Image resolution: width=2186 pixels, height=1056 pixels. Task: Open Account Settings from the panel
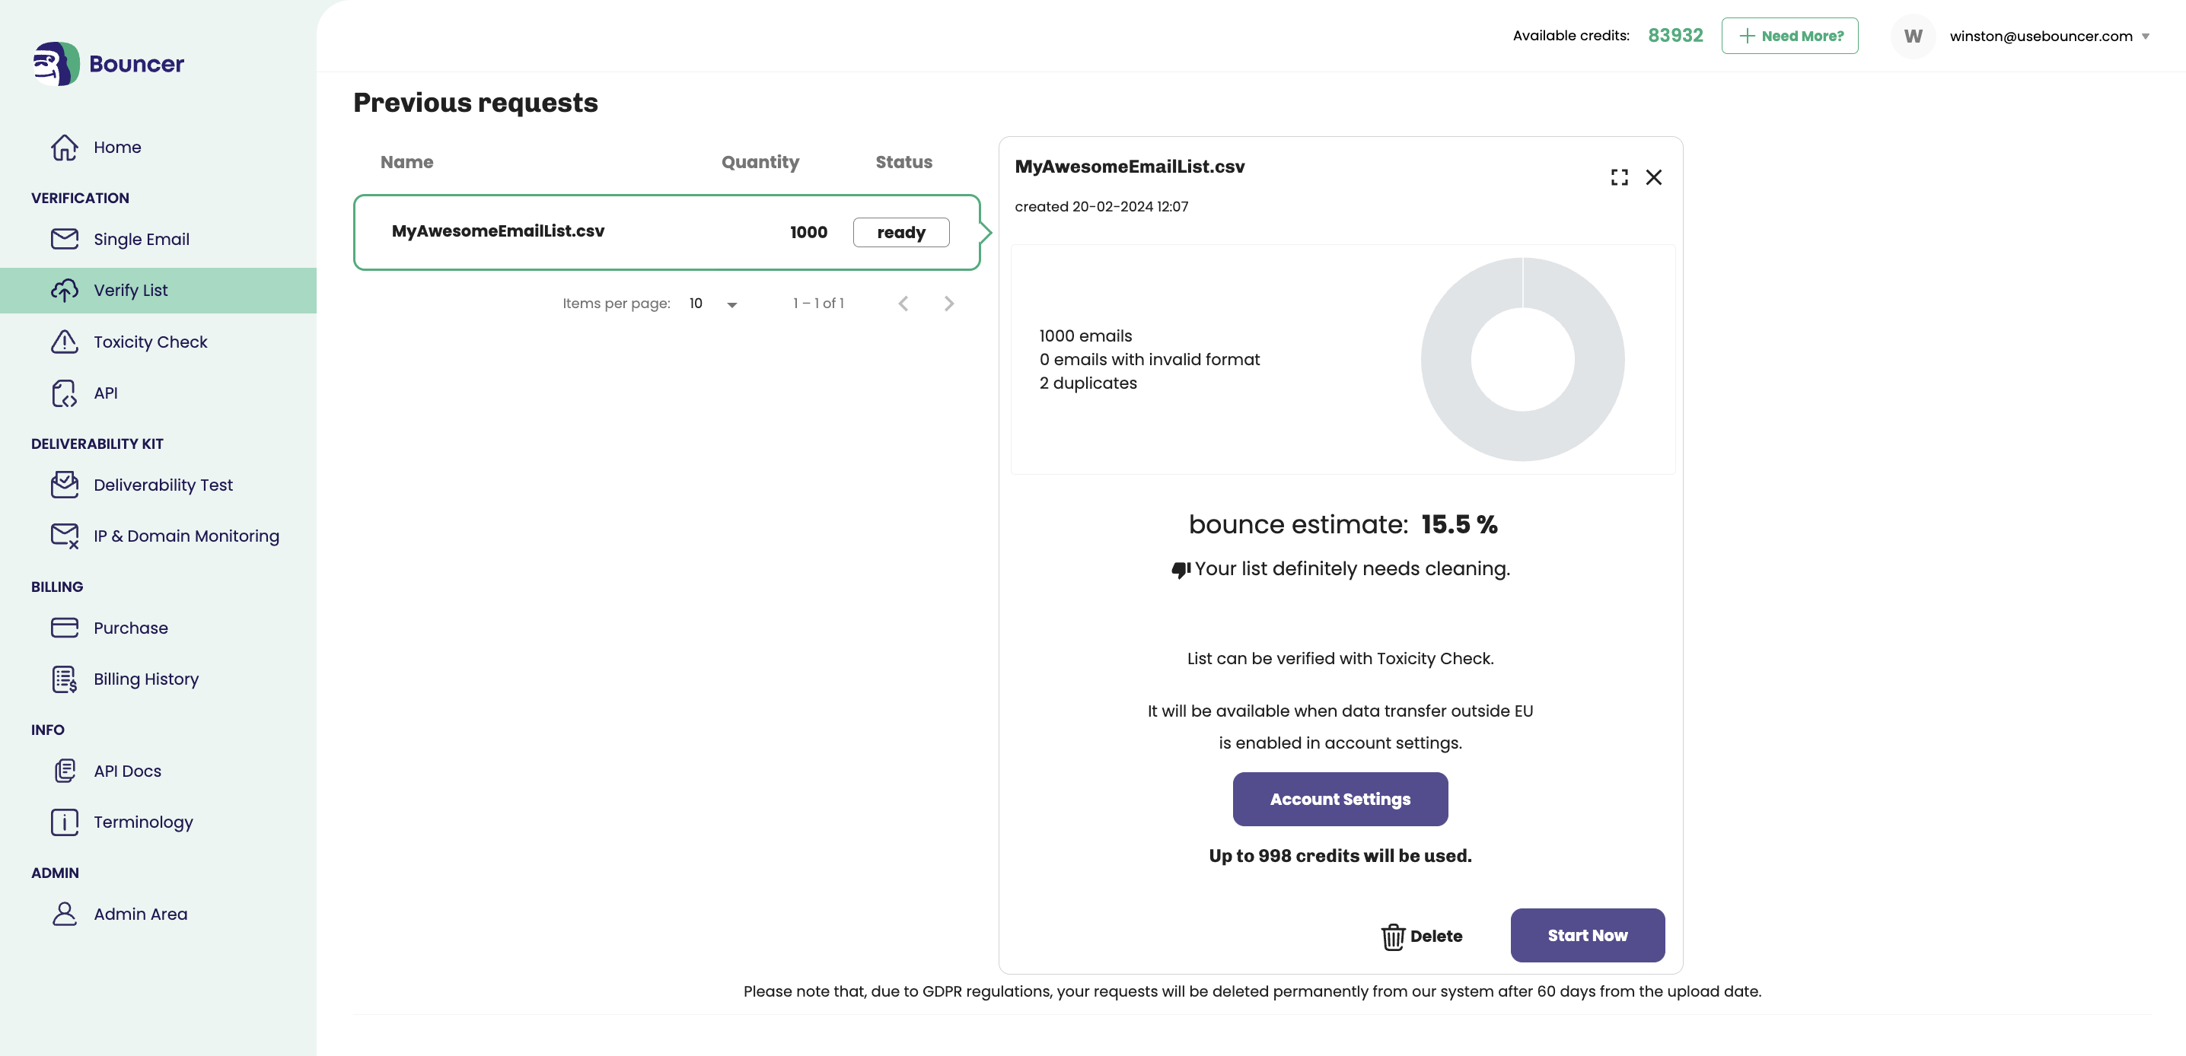(1340, 798)
